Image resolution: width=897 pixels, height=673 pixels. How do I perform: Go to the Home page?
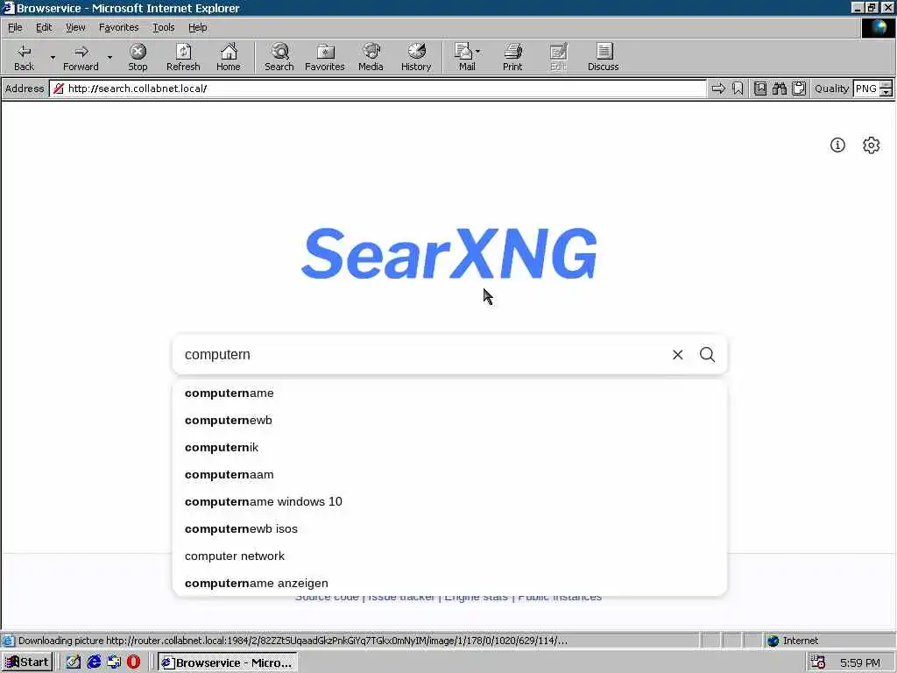coord(229,57)
